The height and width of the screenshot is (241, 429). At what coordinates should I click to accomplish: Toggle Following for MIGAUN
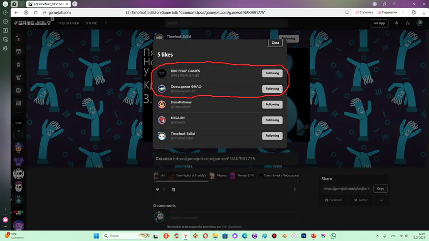tap(272, 120)
